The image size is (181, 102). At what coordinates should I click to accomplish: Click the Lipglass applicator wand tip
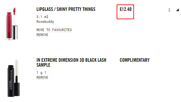[14, 11]
